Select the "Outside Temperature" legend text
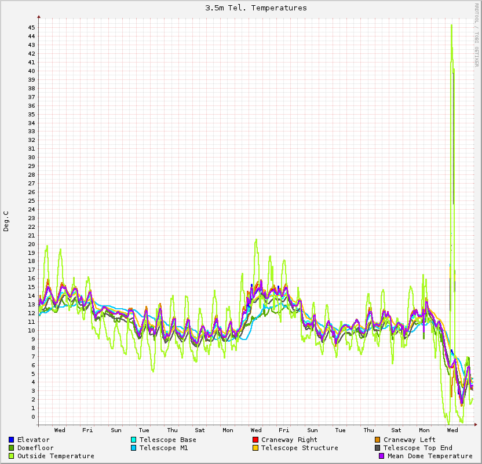This screenshot has height=464, width=482. (56, 456)
